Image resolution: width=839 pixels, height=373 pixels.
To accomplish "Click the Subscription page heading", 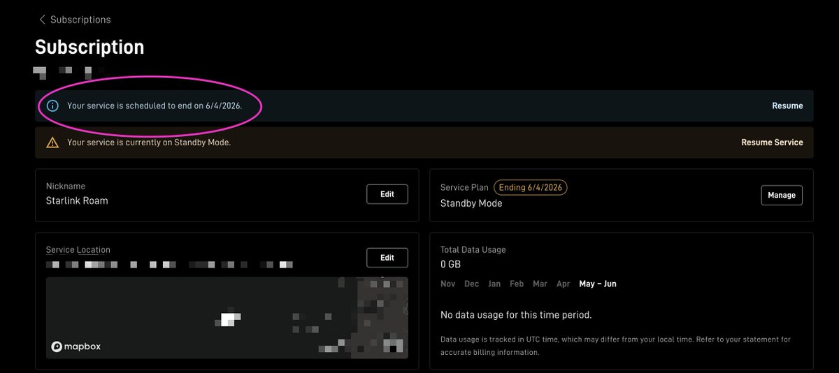I will [89, 47].
